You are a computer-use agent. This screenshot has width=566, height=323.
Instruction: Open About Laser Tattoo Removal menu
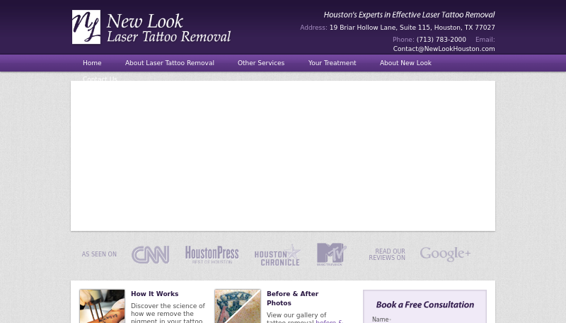[x=170, y=63]
